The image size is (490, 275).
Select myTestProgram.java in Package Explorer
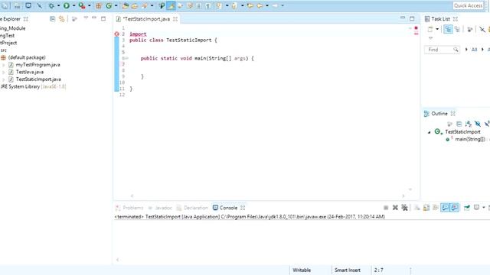(38, 65)
